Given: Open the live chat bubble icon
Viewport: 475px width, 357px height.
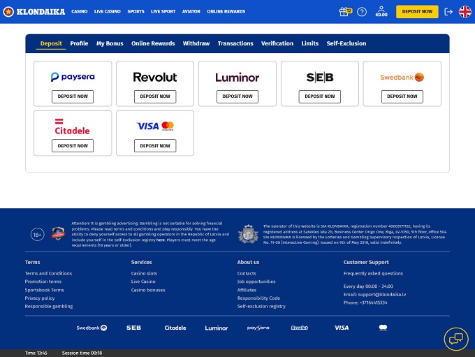Looking at the screenshot, I should (455, 339).
